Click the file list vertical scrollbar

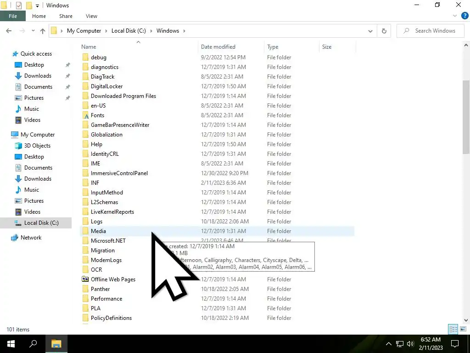point(466,117)
